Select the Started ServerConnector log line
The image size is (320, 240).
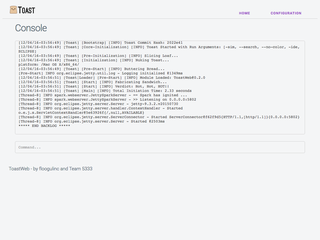coord(159,117)
